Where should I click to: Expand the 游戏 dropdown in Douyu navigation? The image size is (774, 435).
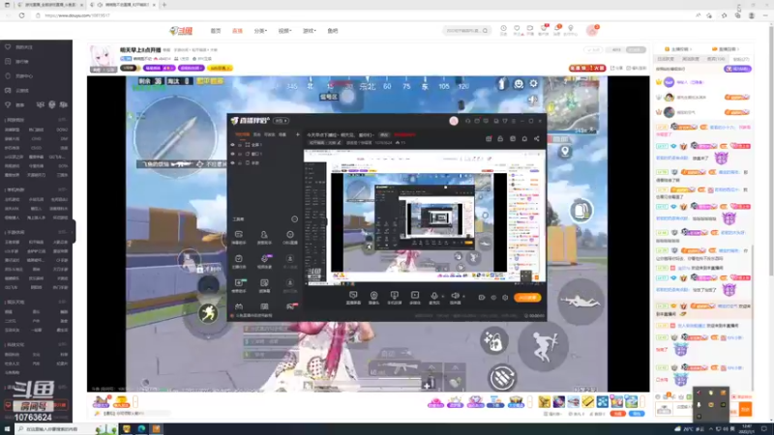tap(309, 31)
